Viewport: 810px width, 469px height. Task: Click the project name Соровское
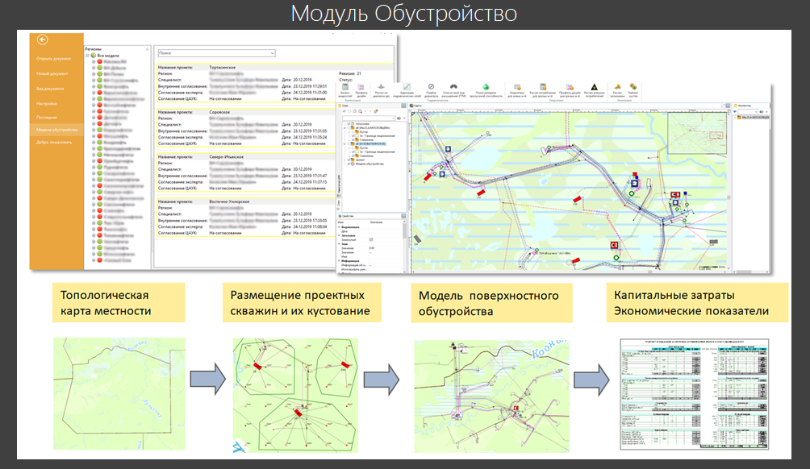[x=219, y=111]
